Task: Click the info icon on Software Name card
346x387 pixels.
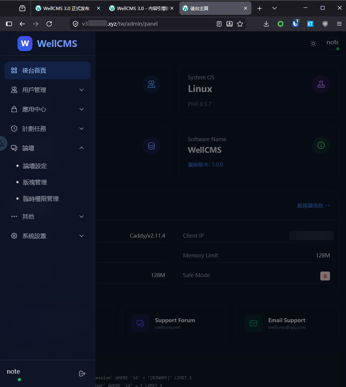Action: [321, 145]
